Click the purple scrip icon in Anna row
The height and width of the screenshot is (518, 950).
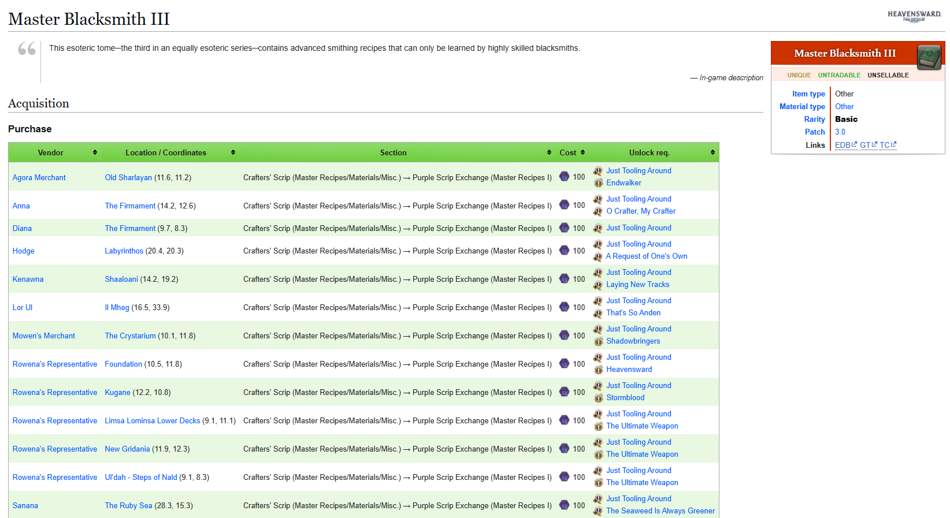point(564,205)
